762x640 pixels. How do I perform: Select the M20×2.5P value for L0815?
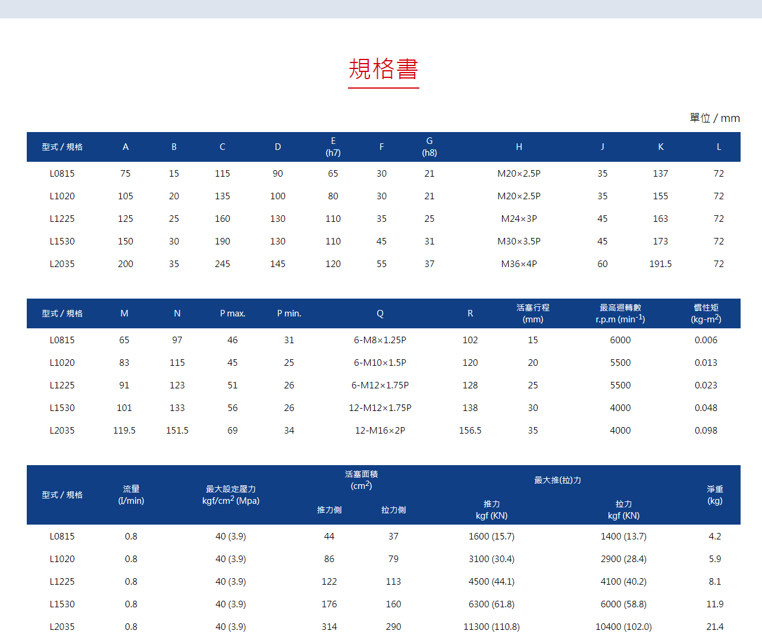518,173
